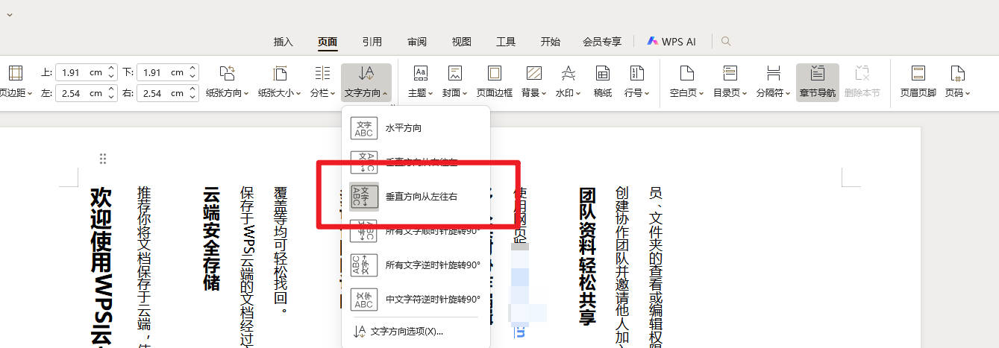Increase the top margin with stepper
Image resolution: width=999 pixels, height=348 pixels.
(x=112, y=69)
